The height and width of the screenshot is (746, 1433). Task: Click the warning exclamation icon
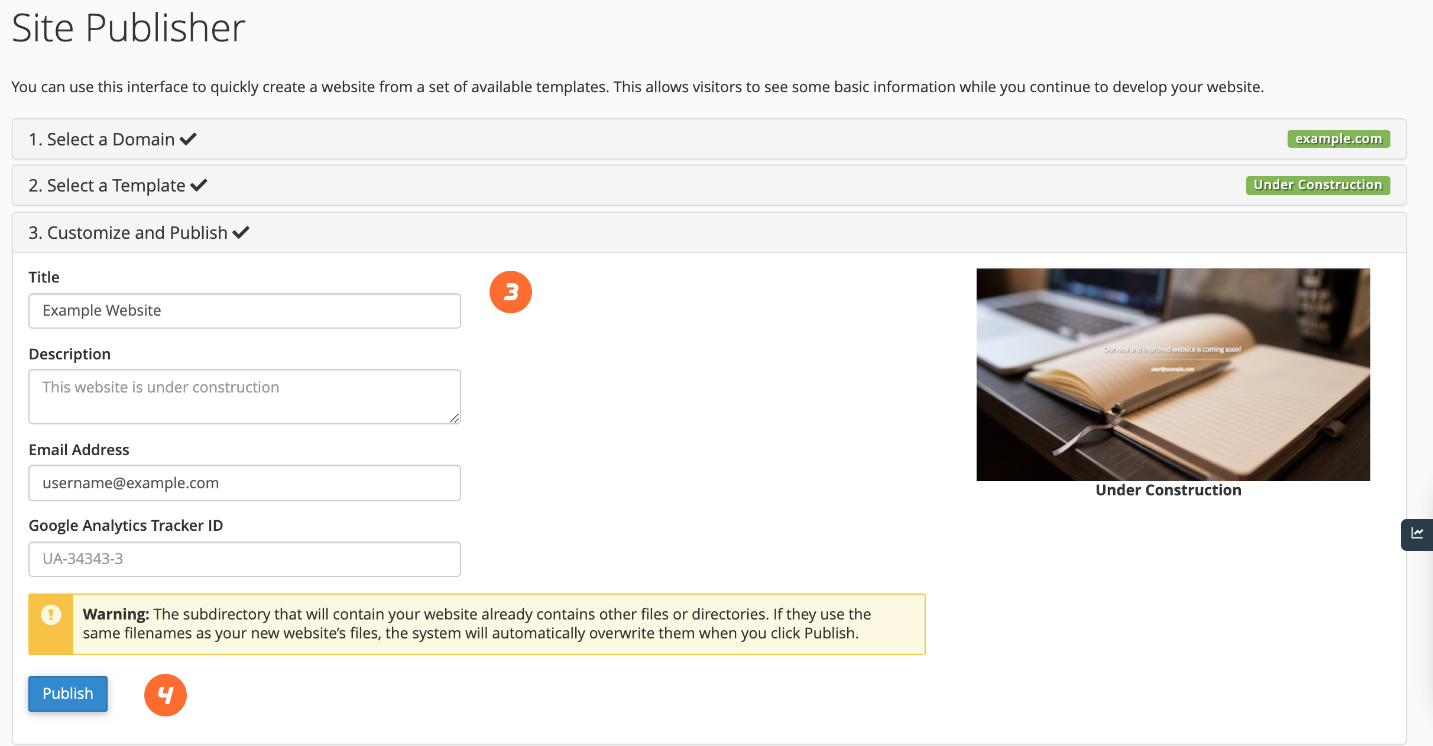(51, 615)
